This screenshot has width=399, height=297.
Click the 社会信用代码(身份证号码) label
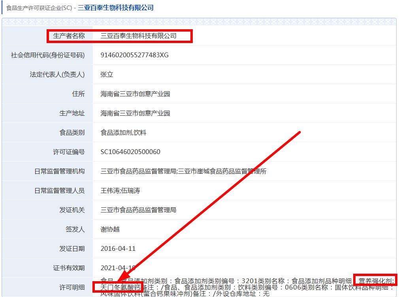pyautogui.click(x=48, y=55)
